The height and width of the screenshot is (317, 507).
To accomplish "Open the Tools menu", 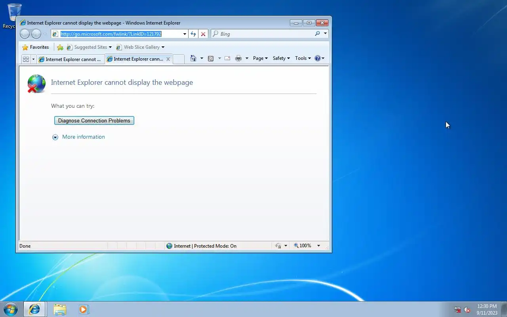I will [303, 58].
